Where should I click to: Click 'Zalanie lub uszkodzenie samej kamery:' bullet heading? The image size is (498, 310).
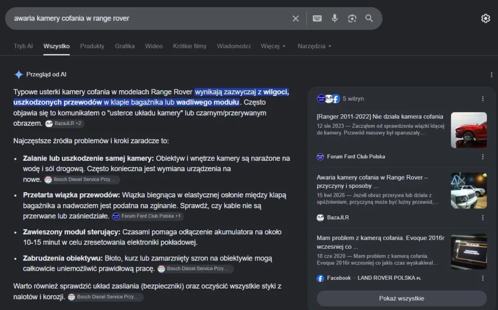click(x=89, y=158)
